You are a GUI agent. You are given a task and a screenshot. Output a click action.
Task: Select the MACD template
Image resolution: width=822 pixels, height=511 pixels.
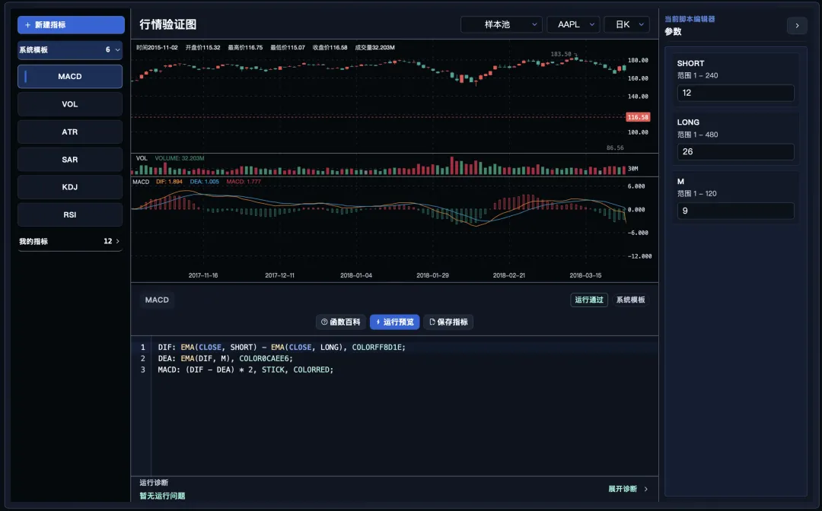(x=70, y=77)
